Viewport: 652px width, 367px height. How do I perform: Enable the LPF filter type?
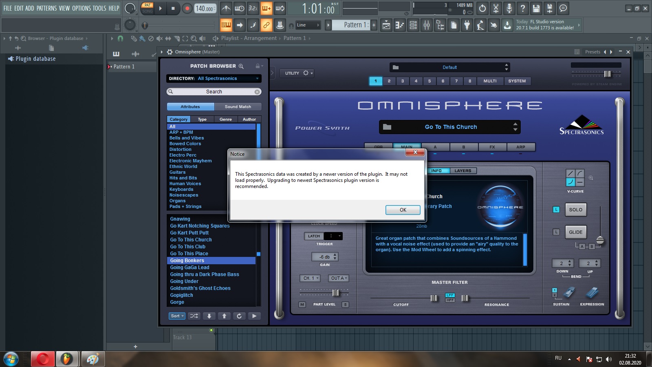(450, 295)
